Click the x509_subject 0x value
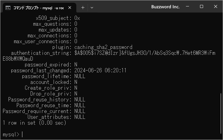The height and width of the screenshot is (140, 223). tap(77, 18)
